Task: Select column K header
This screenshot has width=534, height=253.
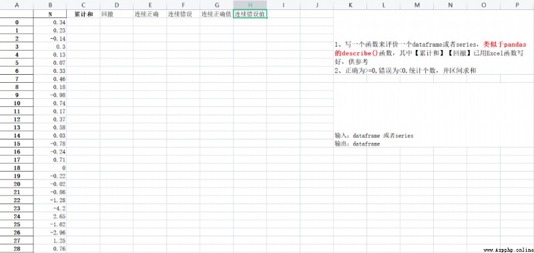Action: tap(350, 5)
